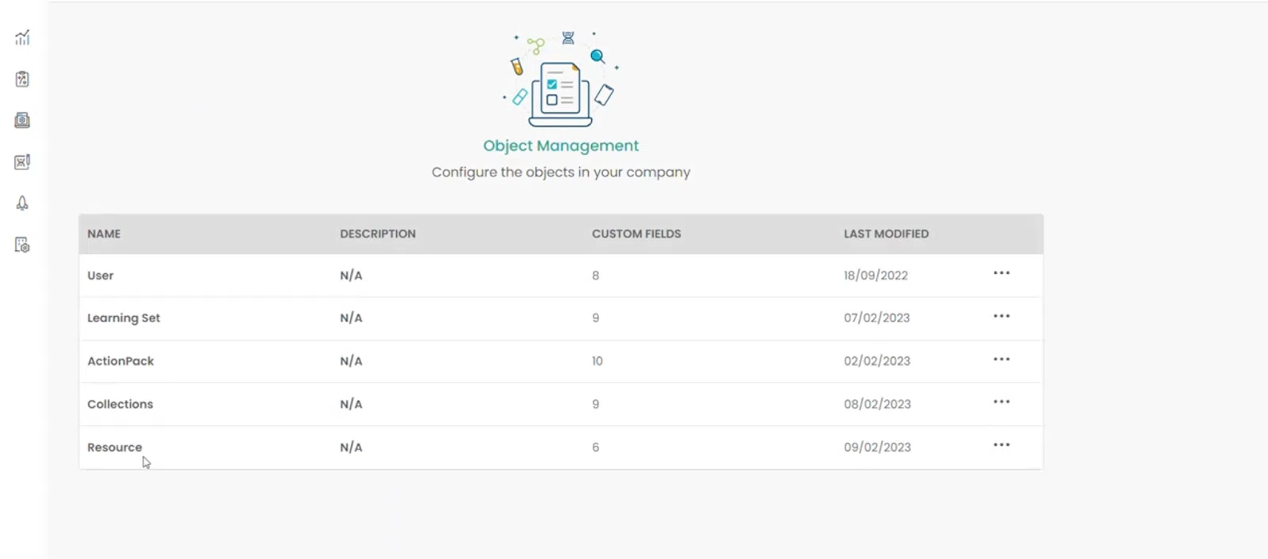Click the CUSTOM FIELDS column header
Viewport: 1268px width, 559px height.
coord(636,234)
